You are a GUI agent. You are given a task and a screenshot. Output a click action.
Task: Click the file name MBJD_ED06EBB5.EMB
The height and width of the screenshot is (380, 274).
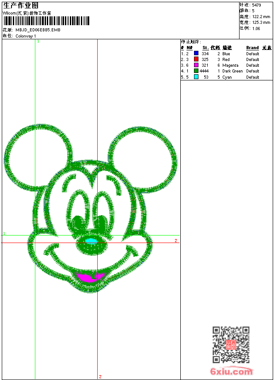click(38, 30)
